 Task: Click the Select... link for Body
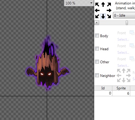tap(123, 40)
